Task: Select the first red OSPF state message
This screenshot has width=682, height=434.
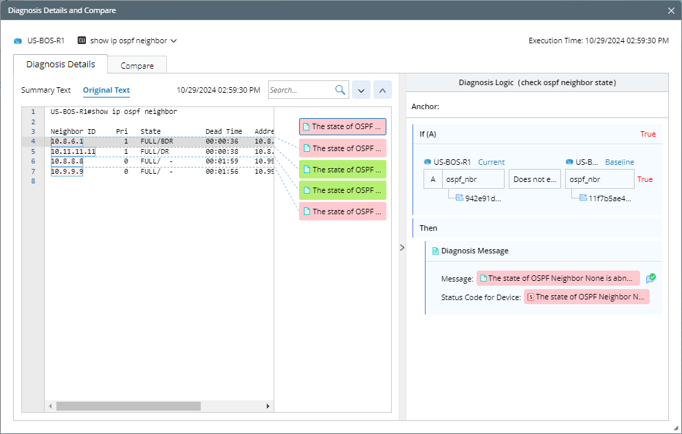Action: pos(342,126)
